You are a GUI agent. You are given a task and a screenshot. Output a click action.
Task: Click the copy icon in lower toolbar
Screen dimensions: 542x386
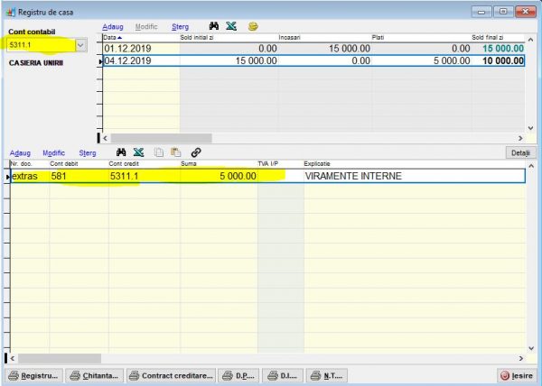pyautogui.click(x=159, y=152)
